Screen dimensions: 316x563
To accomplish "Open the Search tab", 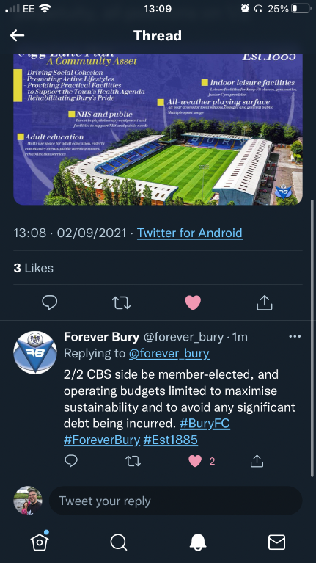I will 118,542.
